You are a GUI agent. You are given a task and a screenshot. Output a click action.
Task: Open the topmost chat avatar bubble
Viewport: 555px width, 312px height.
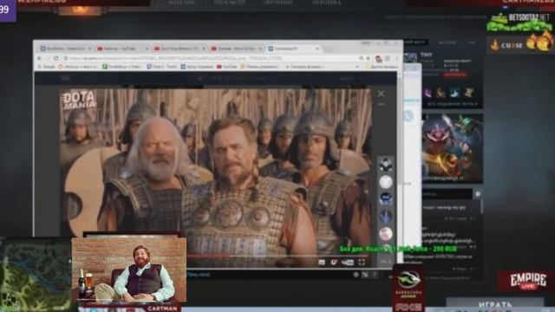(385, 165)
